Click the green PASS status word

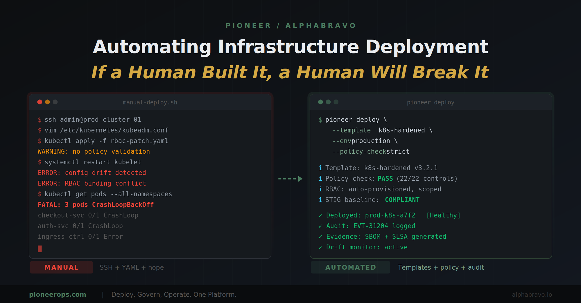[385, 179]
